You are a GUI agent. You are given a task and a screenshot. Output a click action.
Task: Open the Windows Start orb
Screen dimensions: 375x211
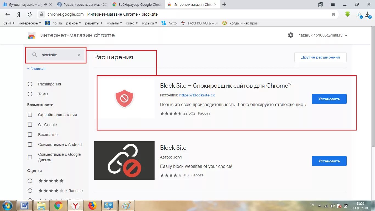click(x=7, y=206)
